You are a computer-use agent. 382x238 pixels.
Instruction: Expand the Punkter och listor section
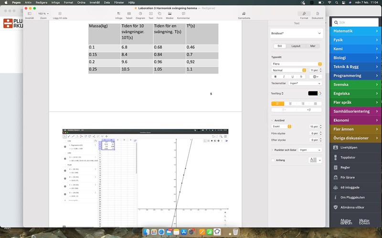(x=272, y=149)
